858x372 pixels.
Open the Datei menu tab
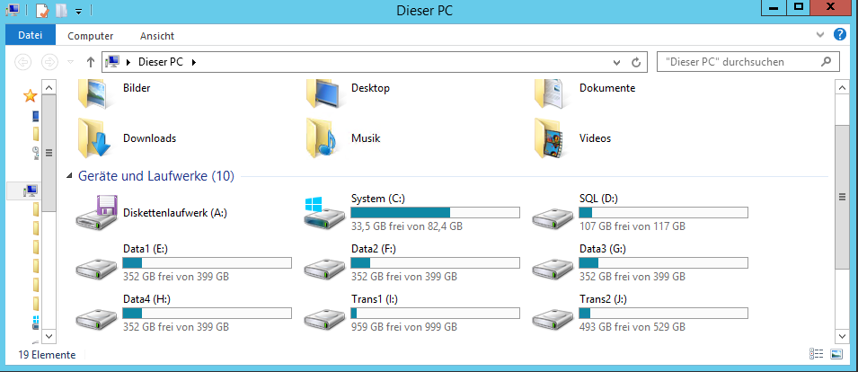(30, 35)
